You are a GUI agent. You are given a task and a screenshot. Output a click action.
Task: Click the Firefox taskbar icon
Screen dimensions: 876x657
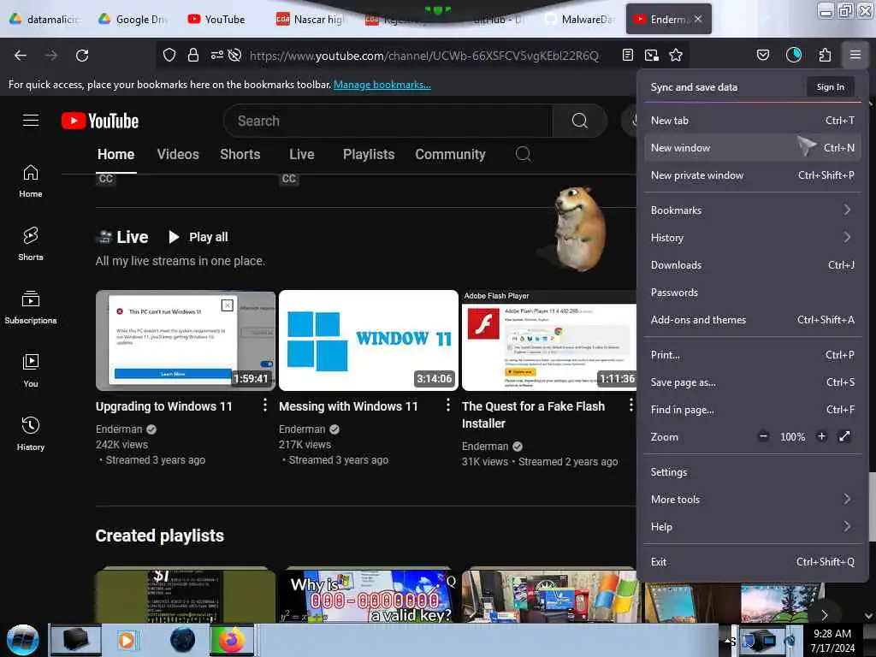231,640
